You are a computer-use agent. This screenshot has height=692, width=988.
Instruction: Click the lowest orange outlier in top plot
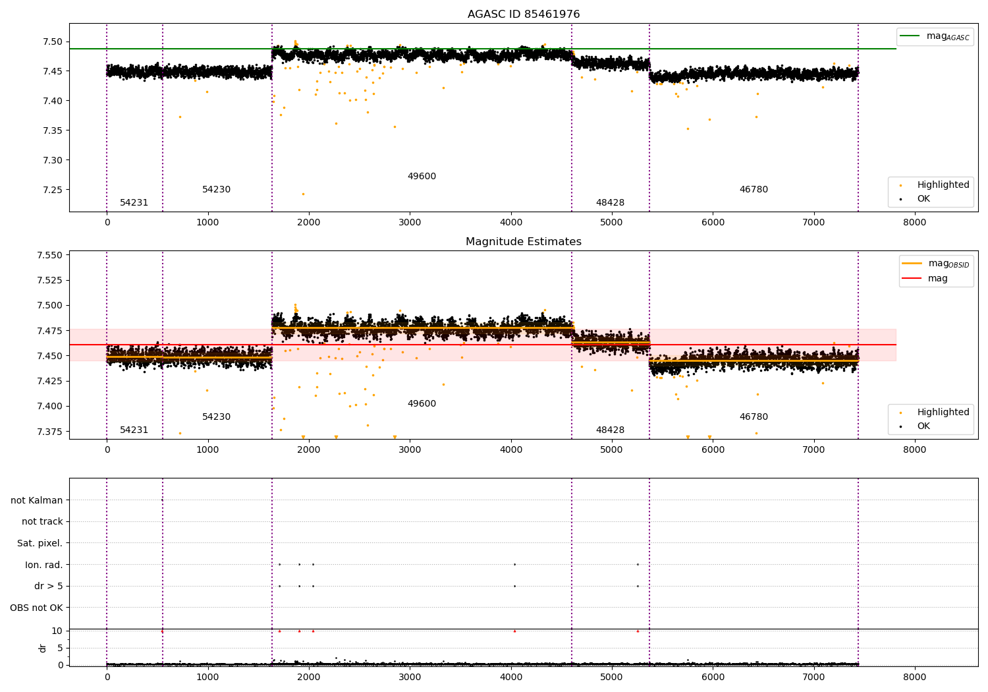(303, 194)
